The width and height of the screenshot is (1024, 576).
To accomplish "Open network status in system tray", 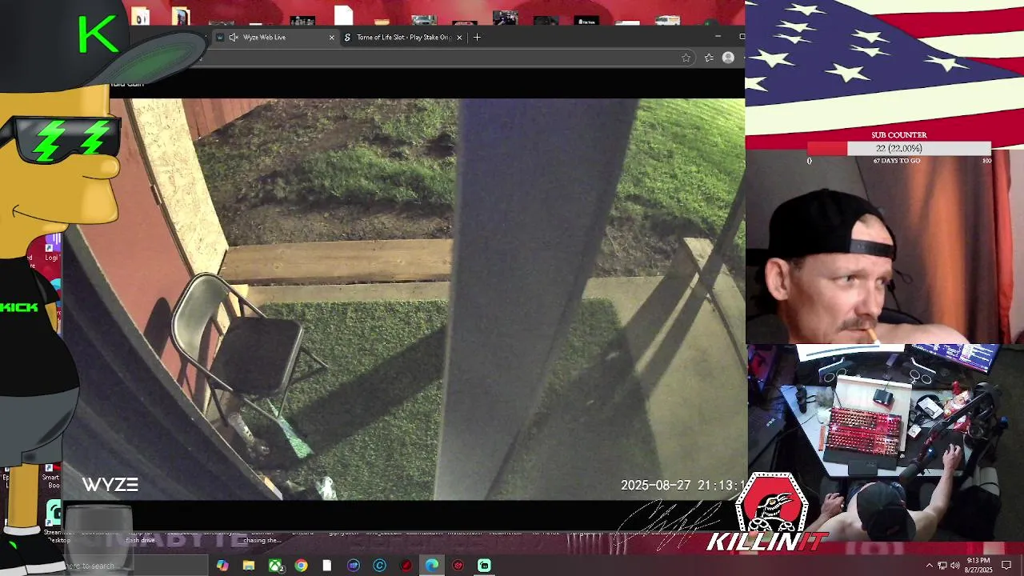I will tap(942, 566).
